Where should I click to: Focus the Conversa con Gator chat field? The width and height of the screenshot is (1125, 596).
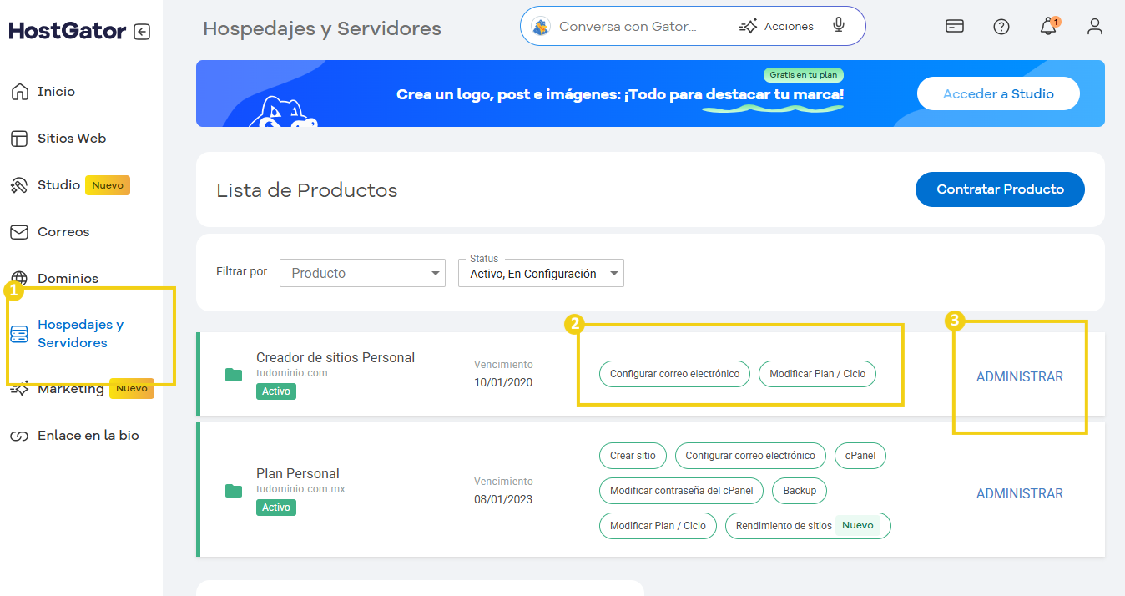[628, 27]
